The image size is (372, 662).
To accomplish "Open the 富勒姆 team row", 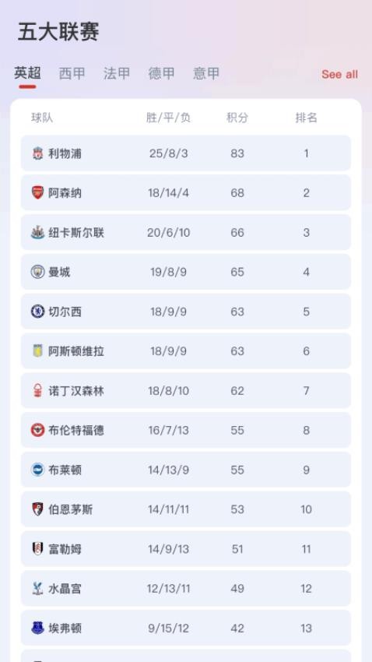I will coord(186,549).
